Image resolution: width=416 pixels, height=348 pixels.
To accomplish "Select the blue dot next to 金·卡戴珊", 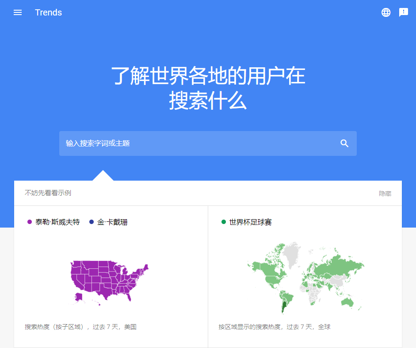I will click(91, 221).
